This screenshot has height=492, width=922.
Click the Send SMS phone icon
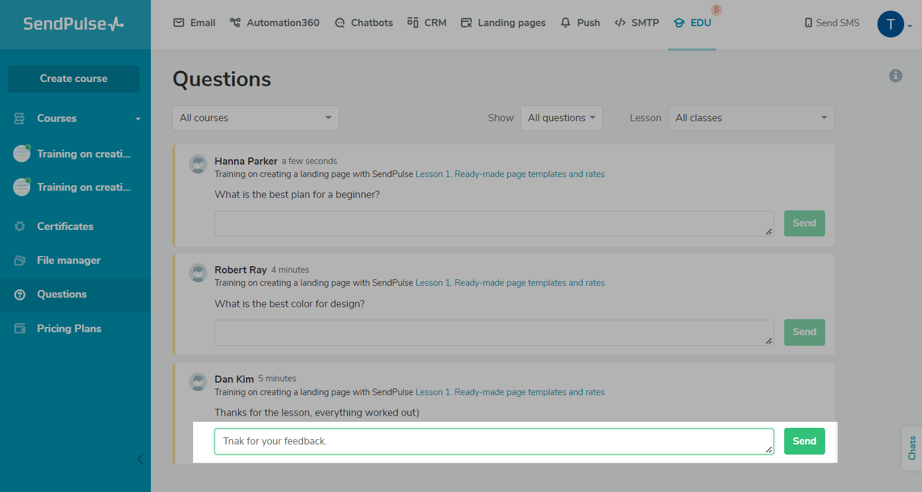[808, 23]
